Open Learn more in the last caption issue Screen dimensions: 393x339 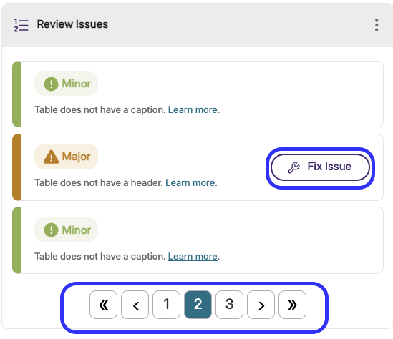click(193, 256)
